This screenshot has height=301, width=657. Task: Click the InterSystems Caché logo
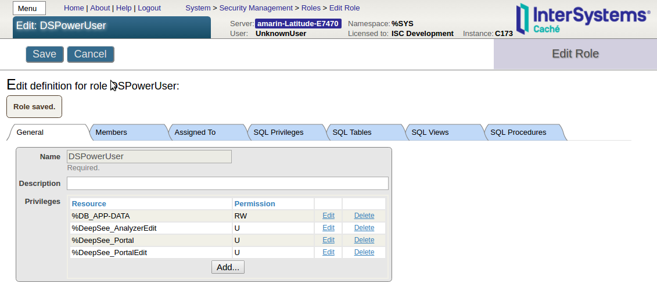pos(583,19)
